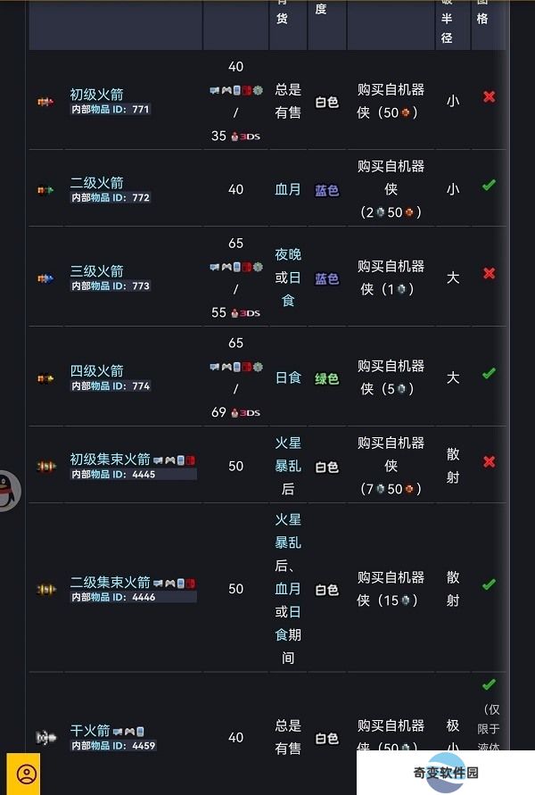Click the 四级火箭 rocket sprite icon

[x=45, y=378]
